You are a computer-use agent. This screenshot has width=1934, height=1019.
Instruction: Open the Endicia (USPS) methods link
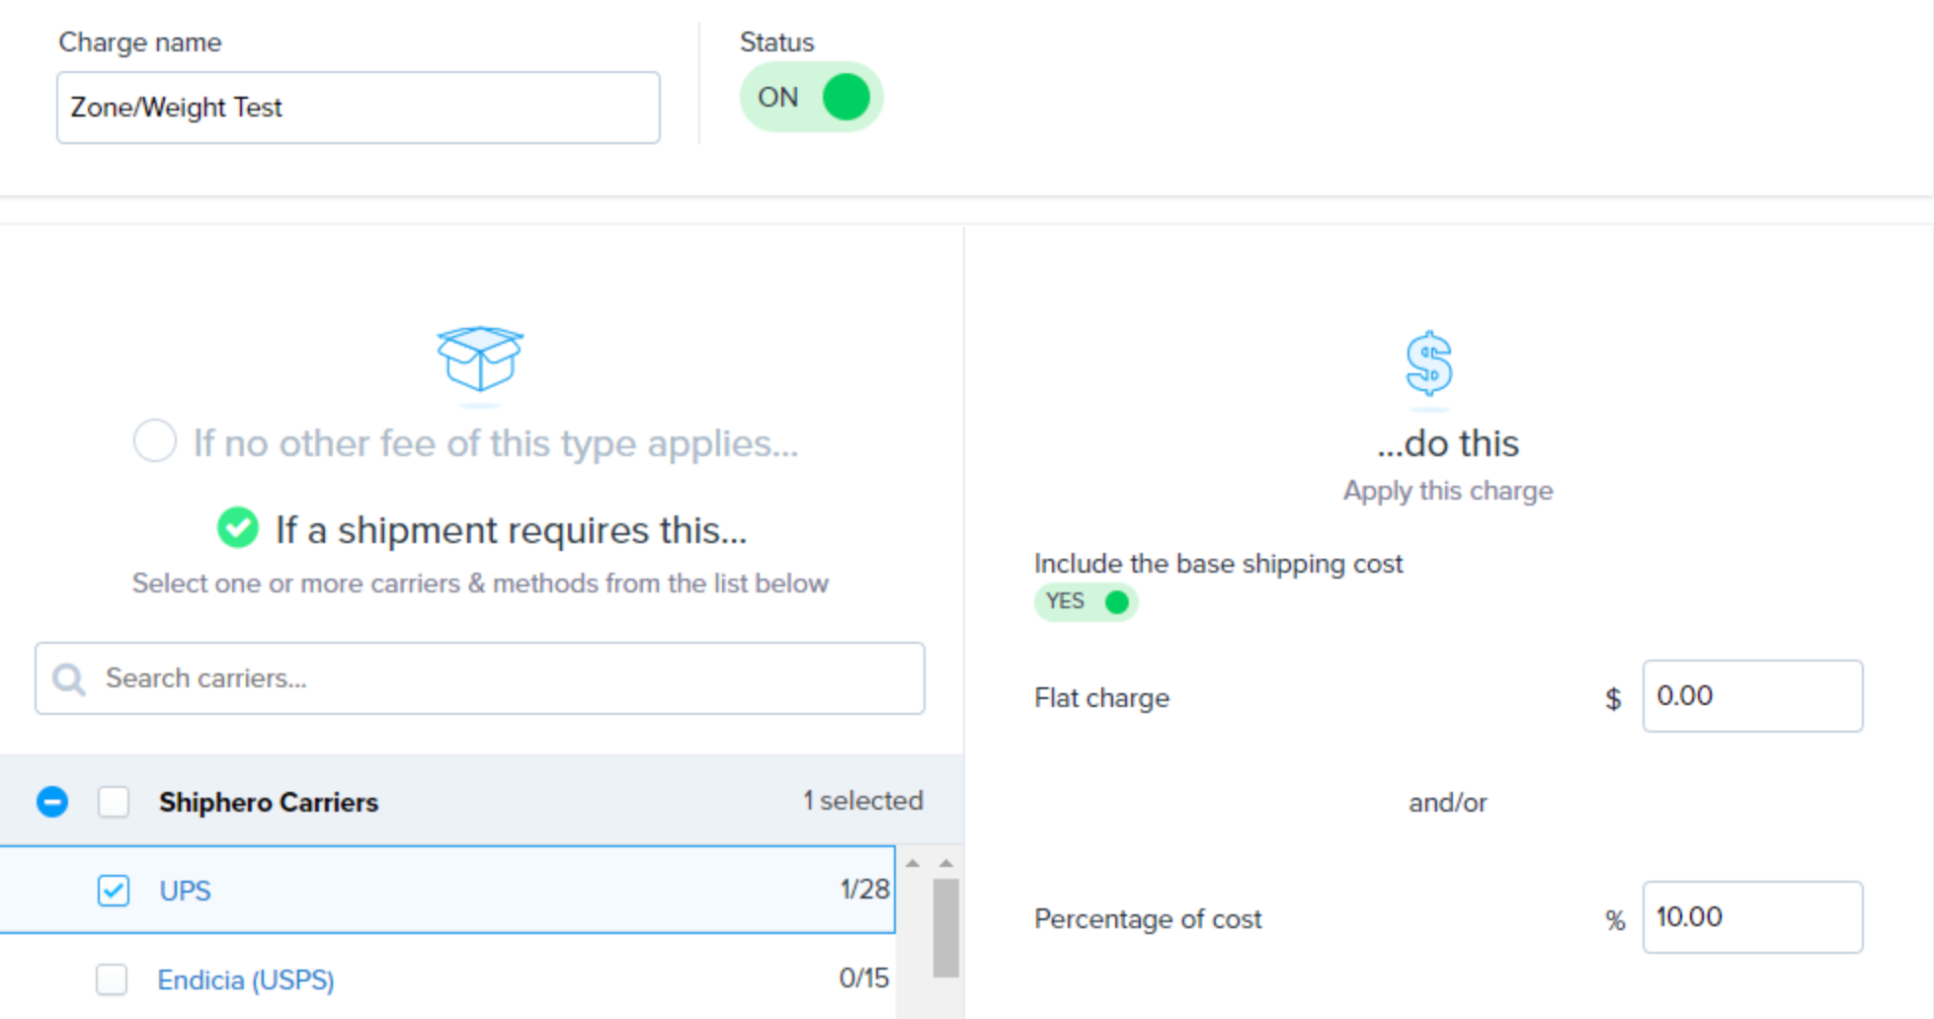pyautogui.click(x=246, y=980)
